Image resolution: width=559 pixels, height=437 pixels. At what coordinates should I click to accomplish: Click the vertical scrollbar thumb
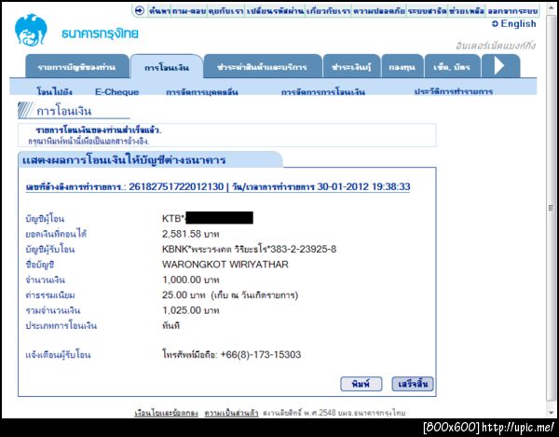coord(552,208)
